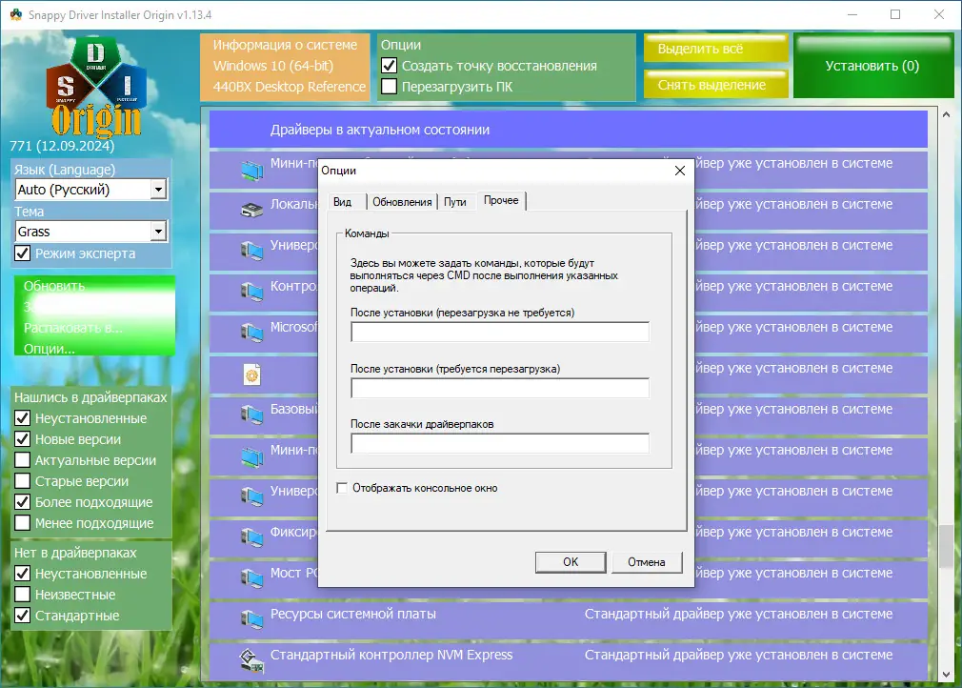This screenshot has width=962, height=688.
Task: Toggle Создать точку восстановления checkbox
Action: 389,65
